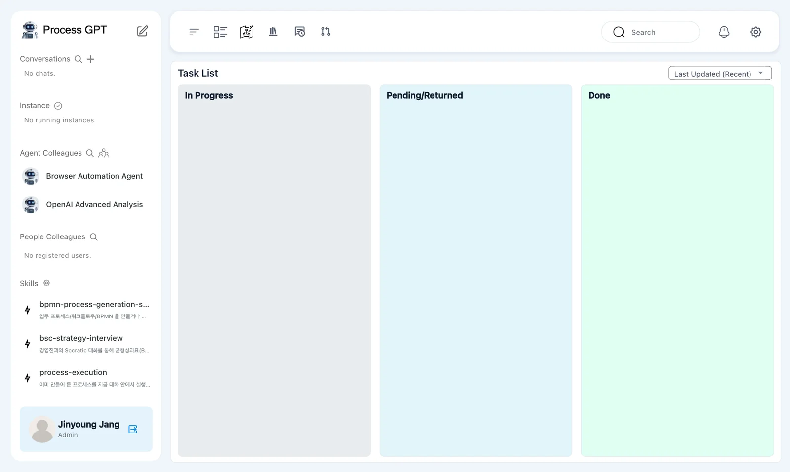The width and height of the screenshot is (790, 472).
Task: Click the "No chats." text
Action: (x=39, y=73)
